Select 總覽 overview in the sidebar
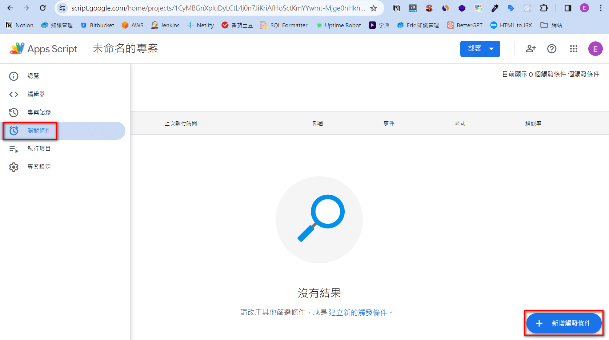 pyautogui.click(x=33, y=76)
